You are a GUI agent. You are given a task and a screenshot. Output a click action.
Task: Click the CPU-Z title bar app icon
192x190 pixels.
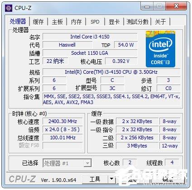[9, 8]
